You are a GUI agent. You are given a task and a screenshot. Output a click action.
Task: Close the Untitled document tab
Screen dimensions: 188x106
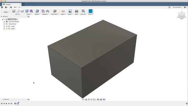[20, 4]
